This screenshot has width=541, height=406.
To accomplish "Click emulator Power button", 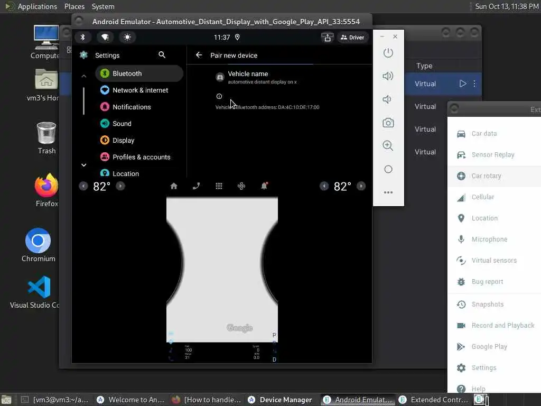I will pos(388,53).
